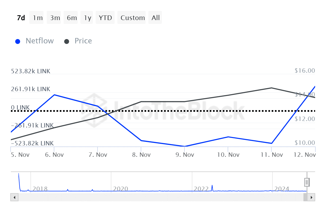Click the Netflow peak at 6. Nov
The height and width of the screenshot is (217, 326).
(54, 95)
